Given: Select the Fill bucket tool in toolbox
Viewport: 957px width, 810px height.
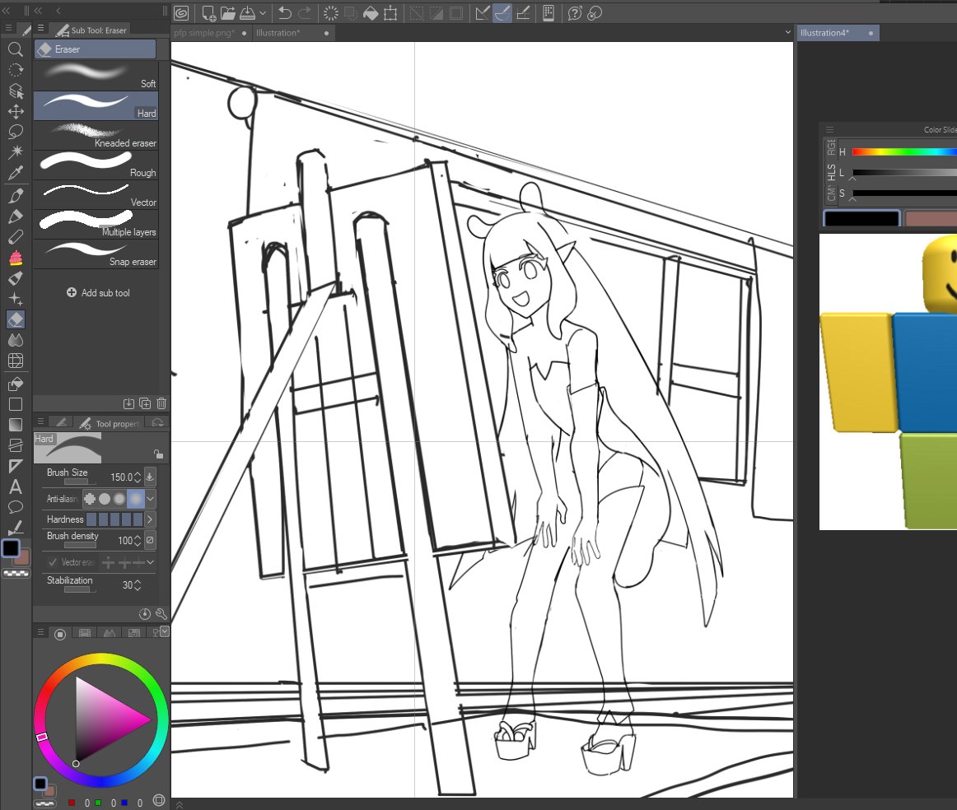Looking at the screenshot, I should [x=16, y=384].
